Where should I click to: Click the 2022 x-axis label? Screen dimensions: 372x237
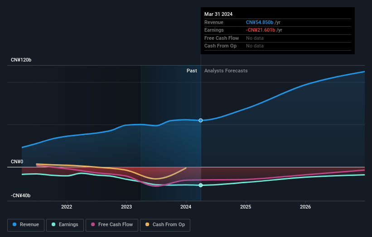coord(67,207)
